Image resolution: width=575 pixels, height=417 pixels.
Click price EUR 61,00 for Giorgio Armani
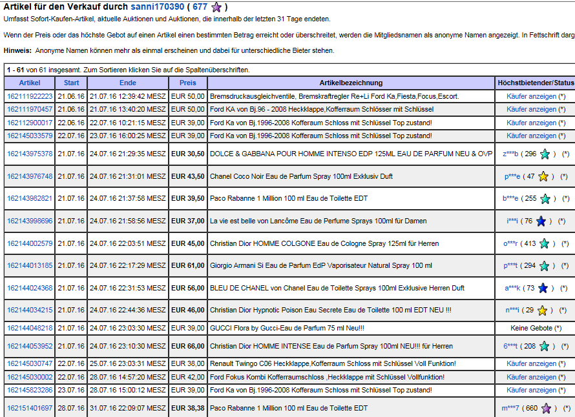pos(188,265)
